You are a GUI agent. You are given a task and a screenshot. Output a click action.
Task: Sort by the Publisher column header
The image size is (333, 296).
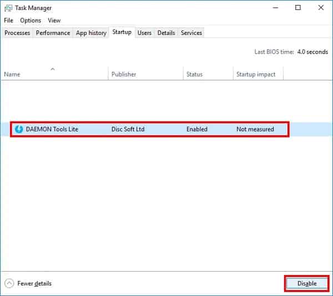tap(145, 74)
